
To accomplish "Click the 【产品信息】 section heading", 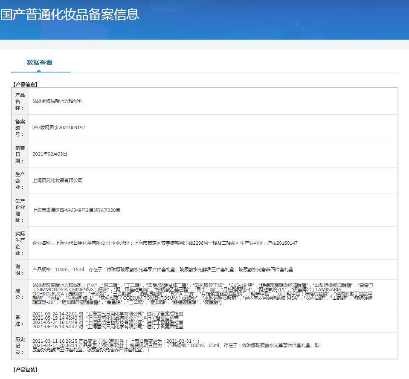I will [26, 84].
